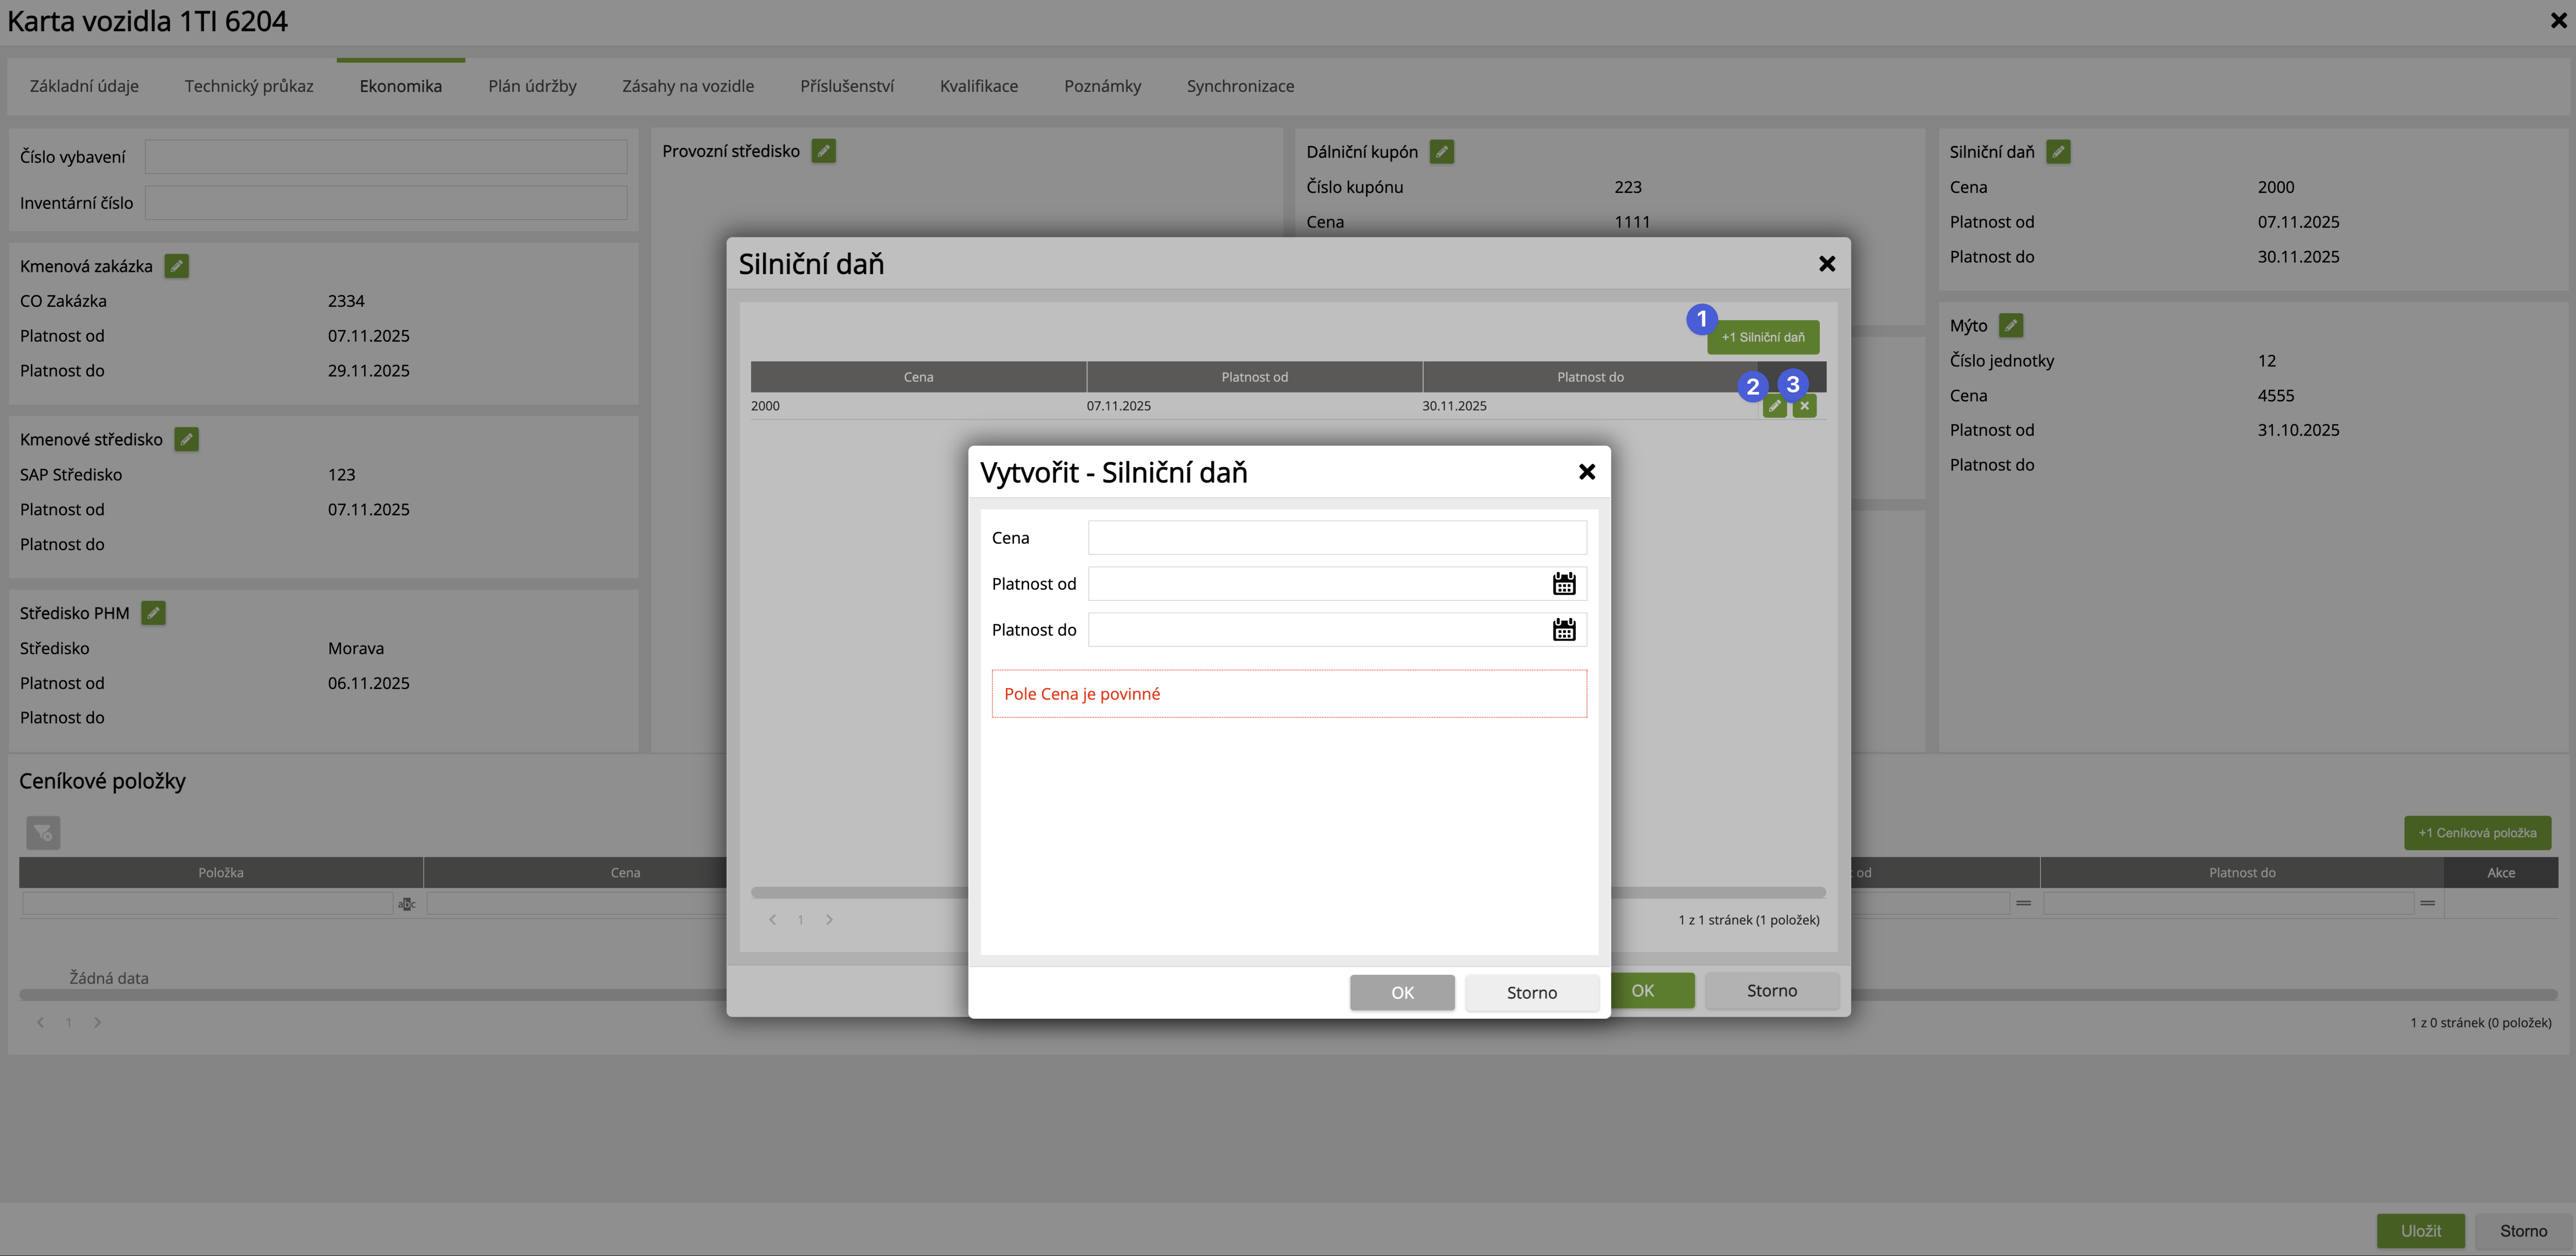Screen dimensions: 2576x1256
Task: Switch to Technický průkaz tab
Action: 249,86
